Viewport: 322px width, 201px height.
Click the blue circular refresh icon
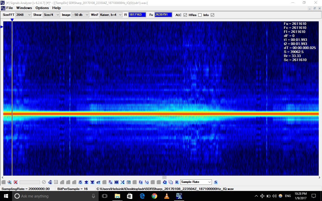tap(165, 182)
